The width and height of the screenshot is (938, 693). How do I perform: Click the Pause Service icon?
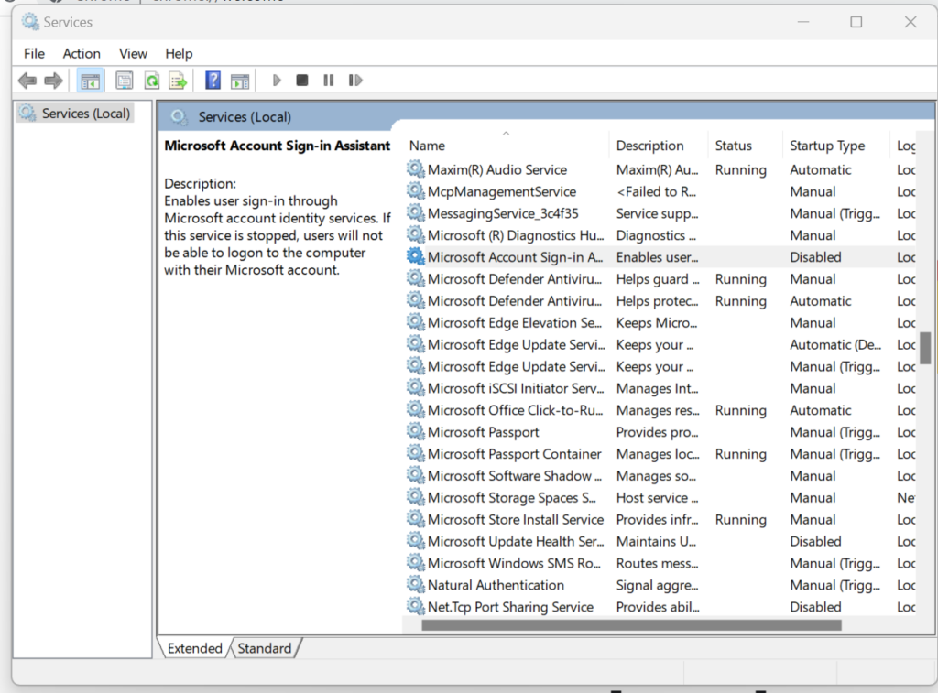[329, 81]
